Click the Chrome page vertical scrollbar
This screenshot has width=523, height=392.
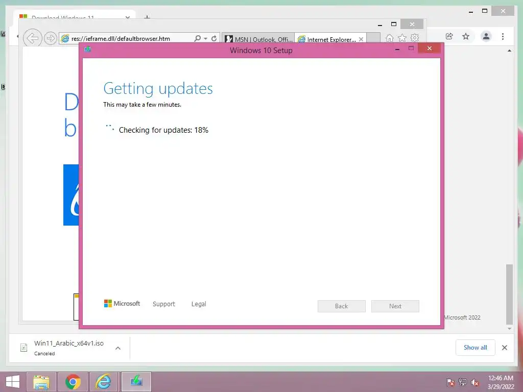pos(509,294)
